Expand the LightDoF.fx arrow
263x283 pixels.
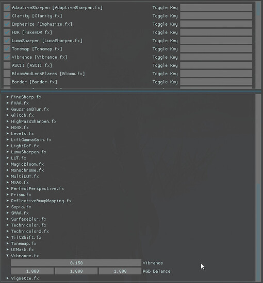[8, 146]
